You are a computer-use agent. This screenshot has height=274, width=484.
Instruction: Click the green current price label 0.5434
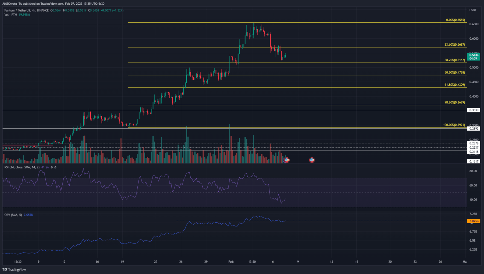(473, 55)
